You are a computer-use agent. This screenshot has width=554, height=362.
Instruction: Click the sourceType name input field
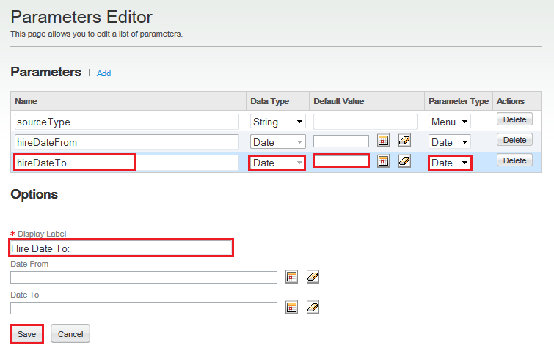(126, 122)
